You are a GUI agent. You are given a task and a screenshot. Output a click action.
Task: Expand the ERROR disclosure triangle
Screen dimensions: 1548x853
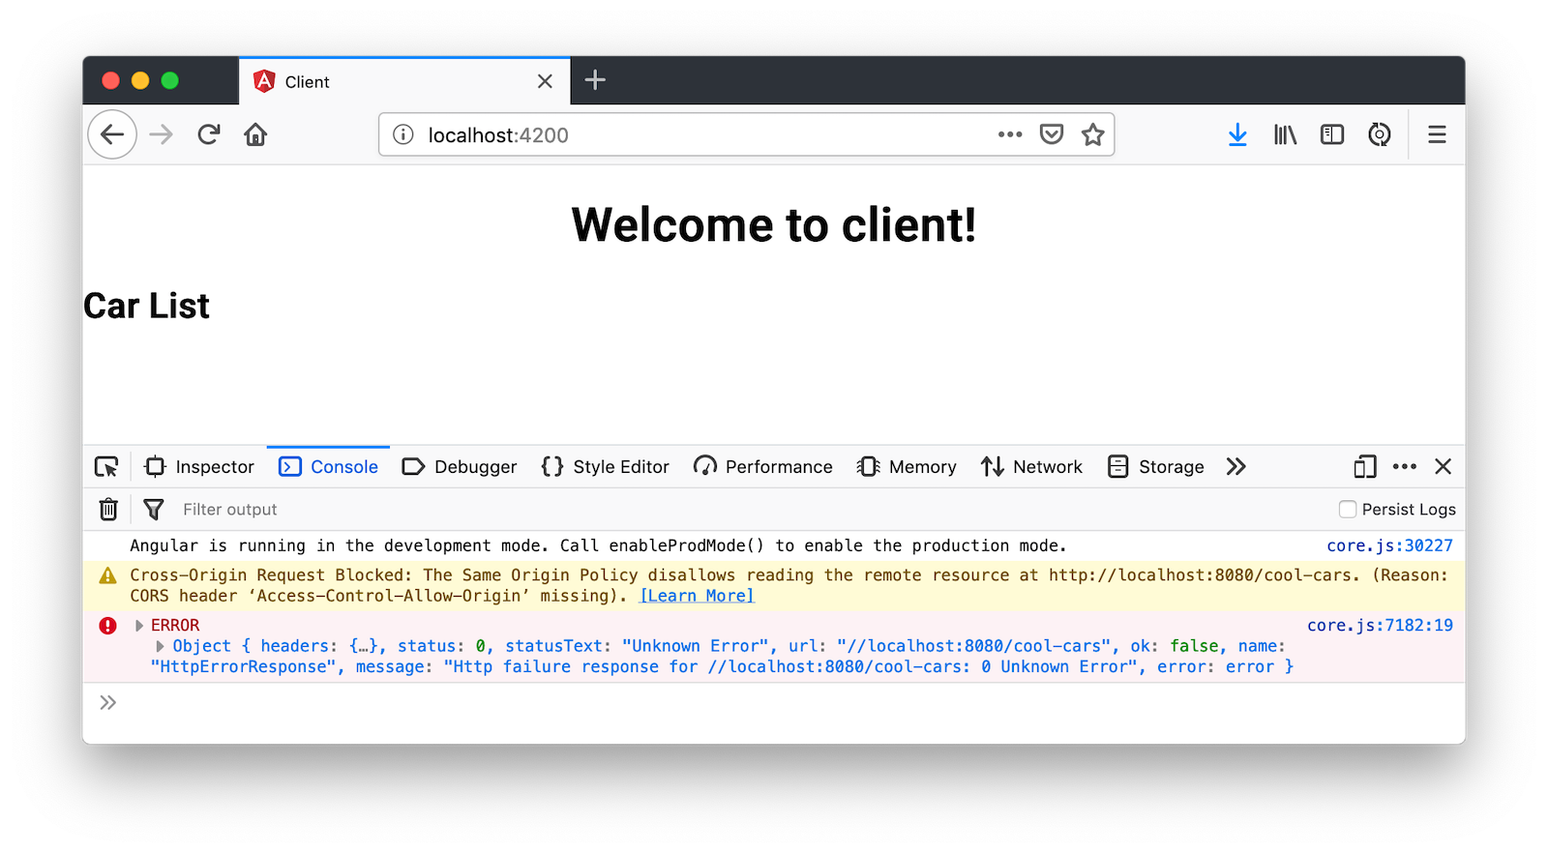click(x=139, y=626)
